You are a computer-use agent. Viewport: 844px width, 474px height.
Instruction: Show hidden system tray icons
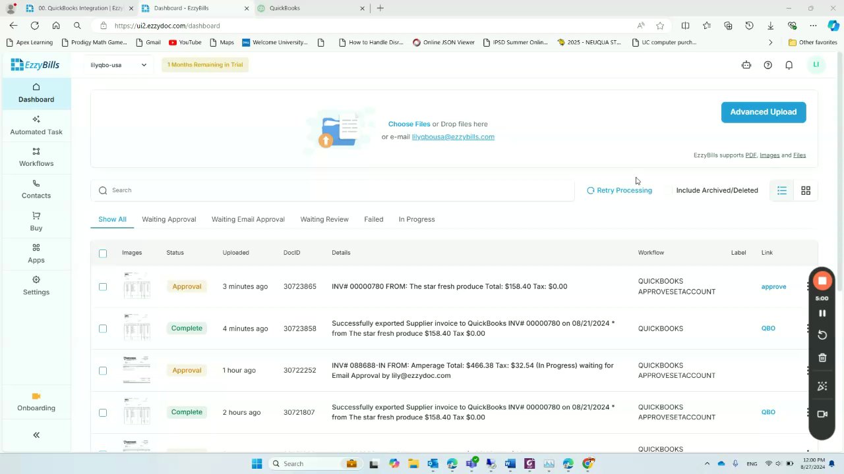point(707,463)
